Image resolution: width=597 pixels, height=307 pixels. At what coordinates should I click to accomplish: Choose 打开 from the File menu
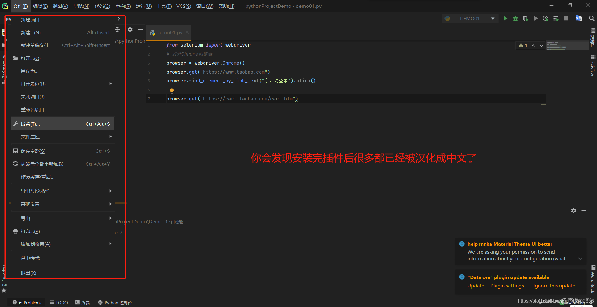(63, 58)
